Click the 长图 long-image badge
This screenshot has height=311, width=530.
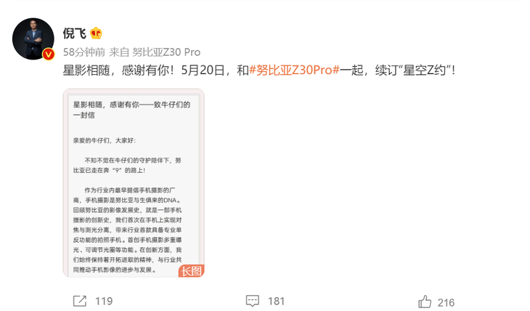(192, 271)
